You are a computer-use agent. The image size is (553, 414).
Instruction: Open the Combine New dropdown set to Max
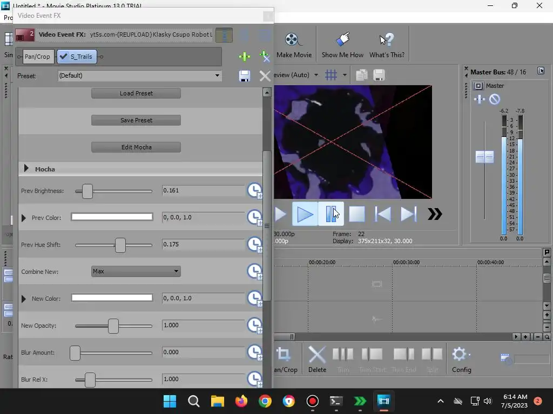(x=136, y=271)
